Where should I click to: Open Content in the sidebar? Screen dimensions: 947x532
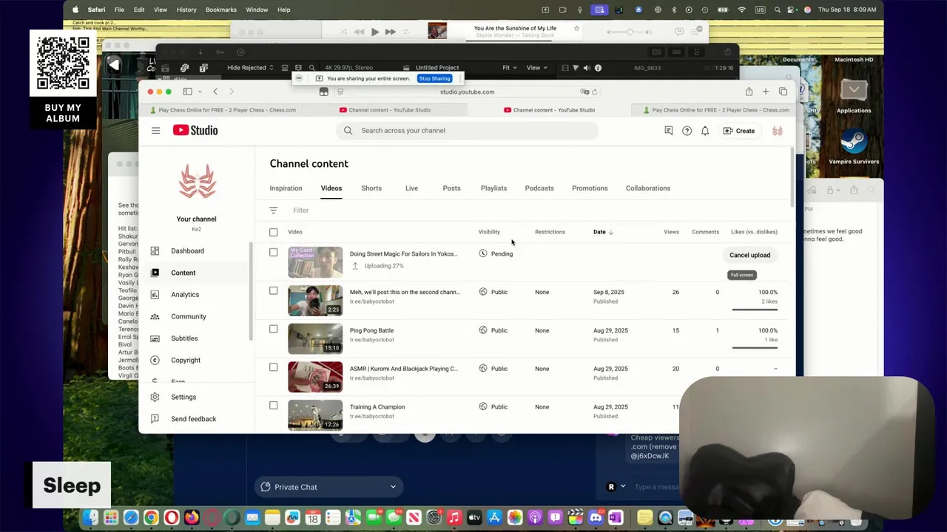[x=196, y=273]
